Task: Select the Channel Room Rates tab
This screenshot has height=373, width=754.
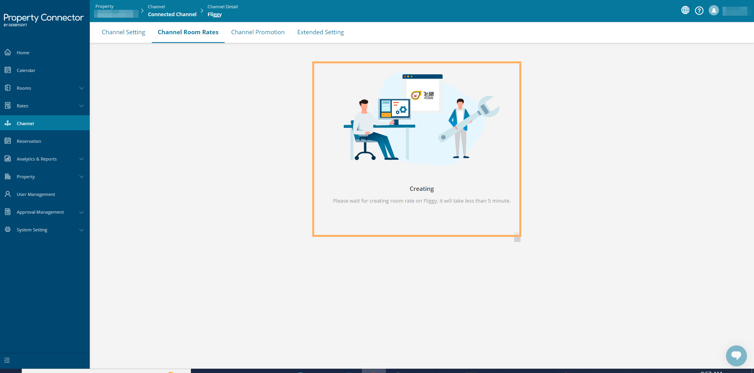Action: (188, 32)
